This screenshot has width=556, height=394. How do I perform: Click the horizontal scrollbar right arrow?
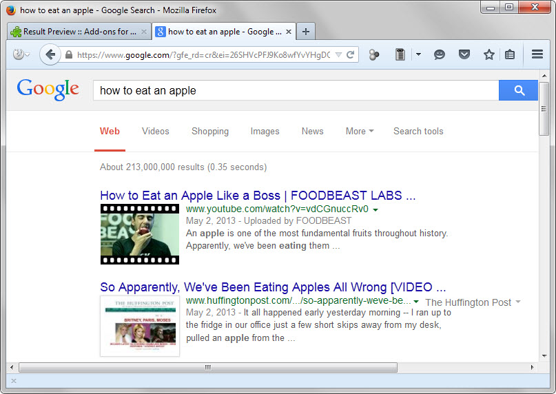pos(533,367)
